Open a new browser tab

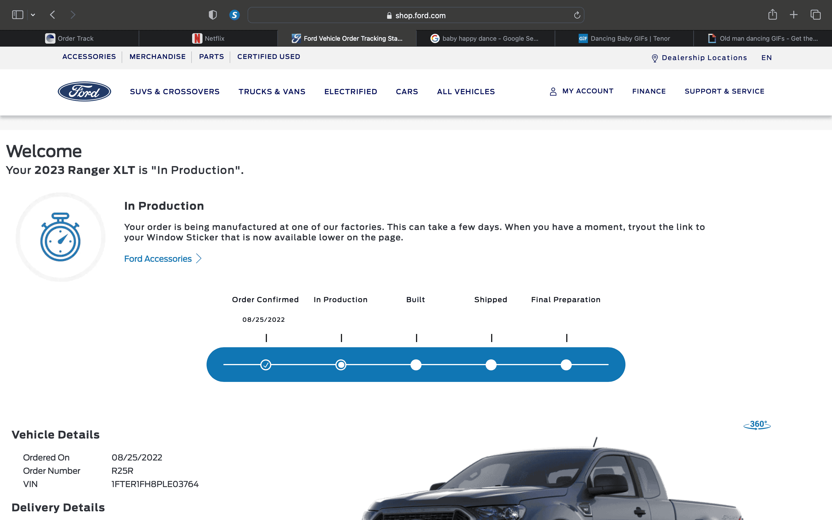(x=794, y=15)
